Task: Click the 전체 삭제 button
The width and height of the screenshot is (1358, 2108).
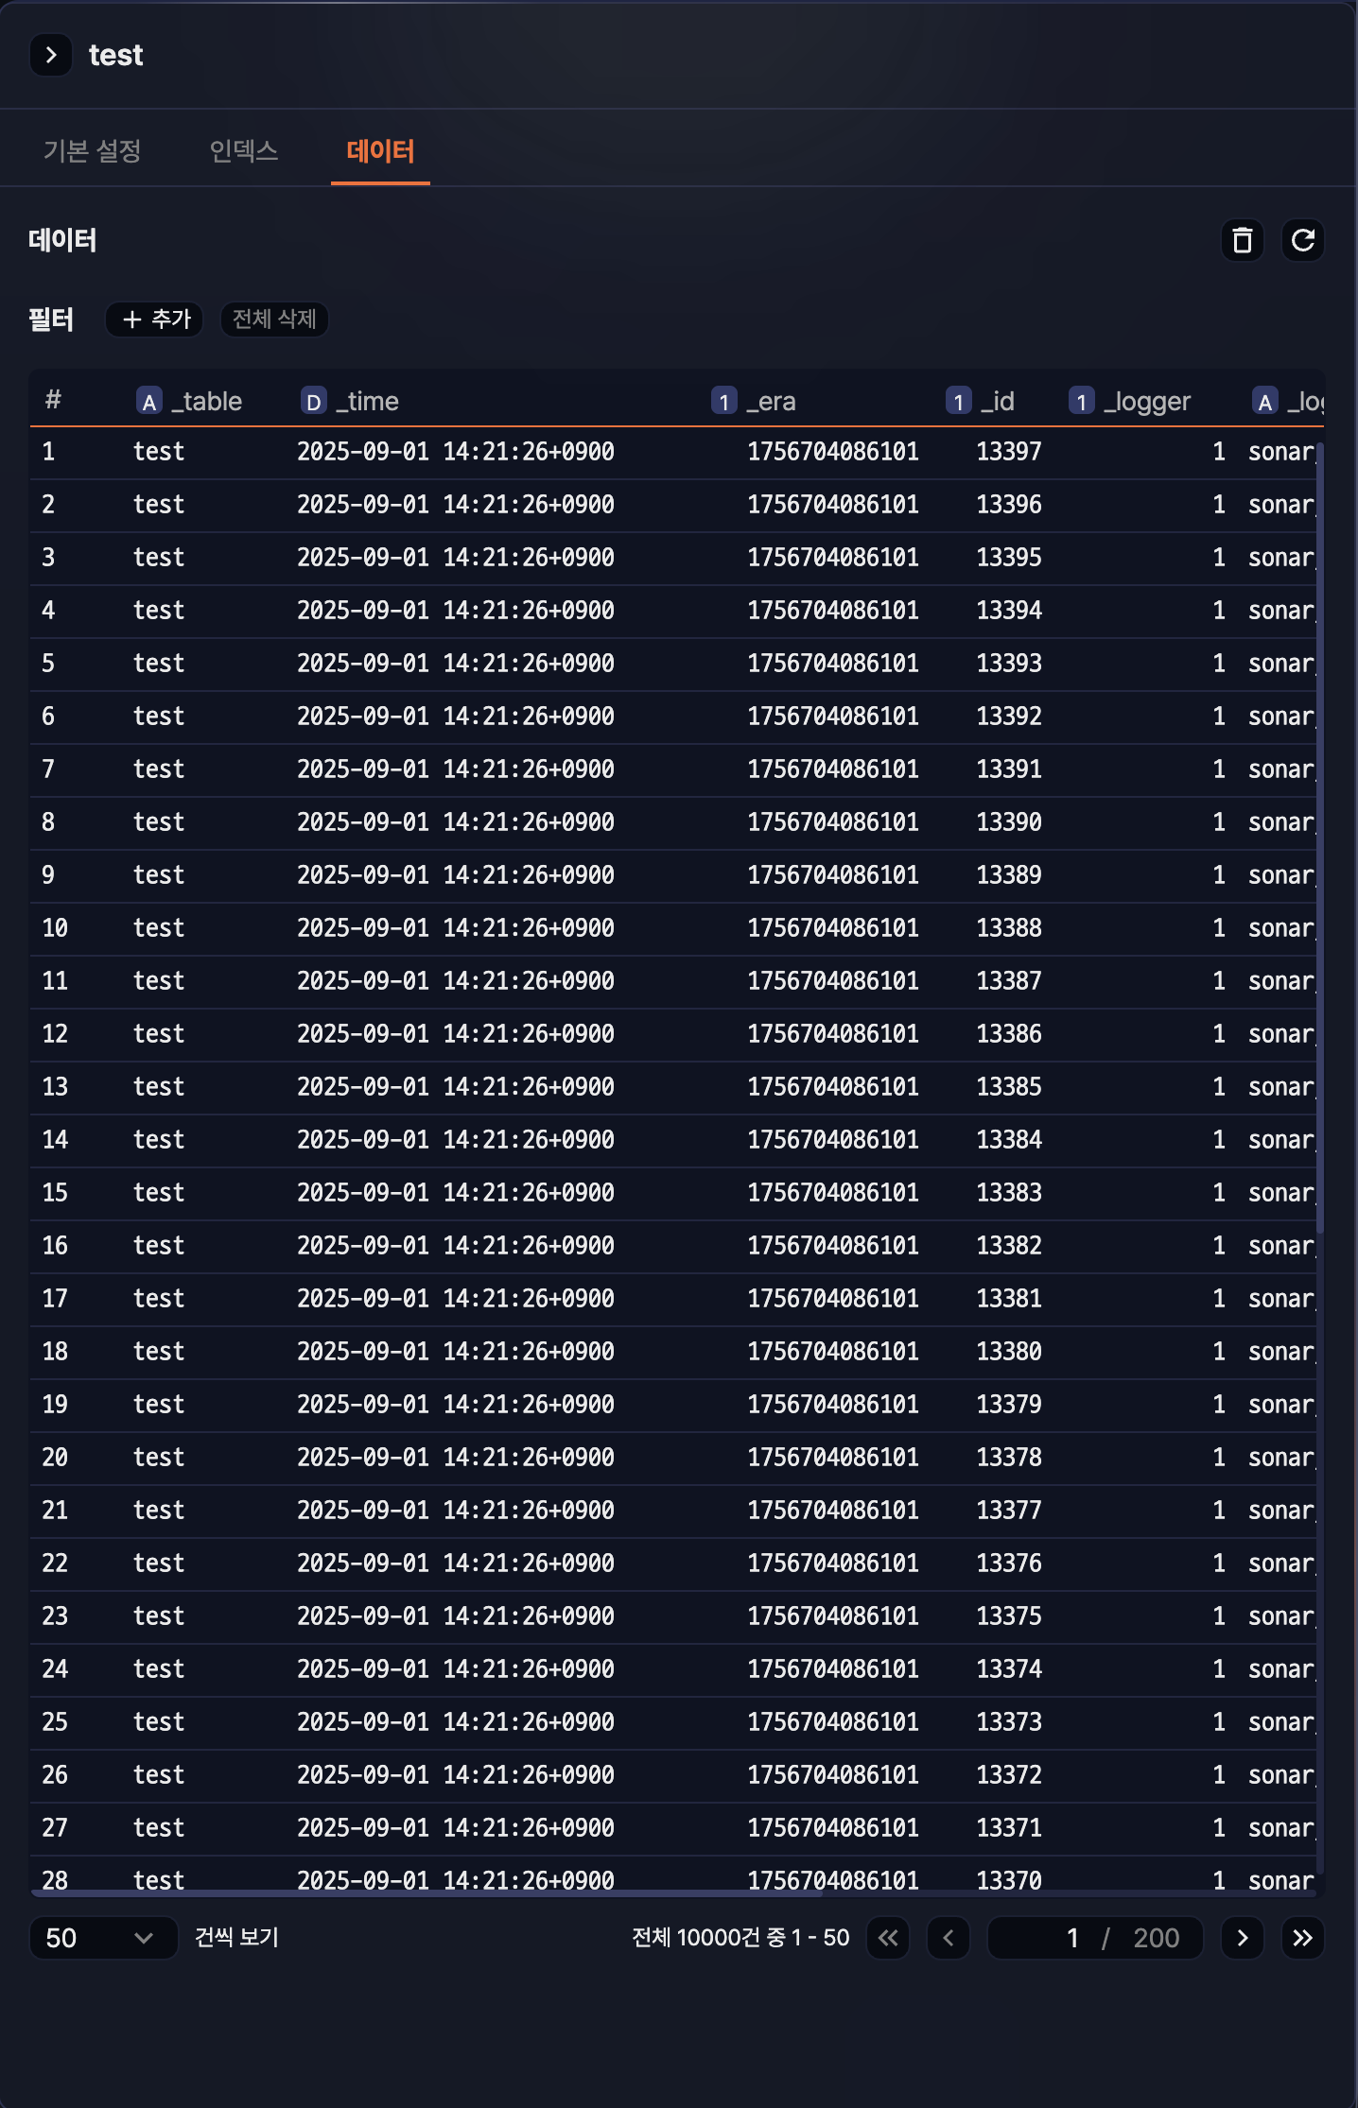Action: [274, 320]
